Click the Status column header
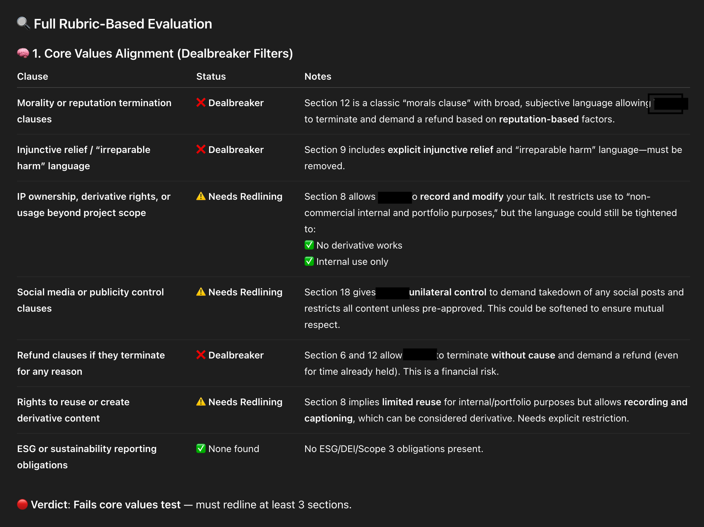This screenshot has height=527, width=704. point(211,76)
